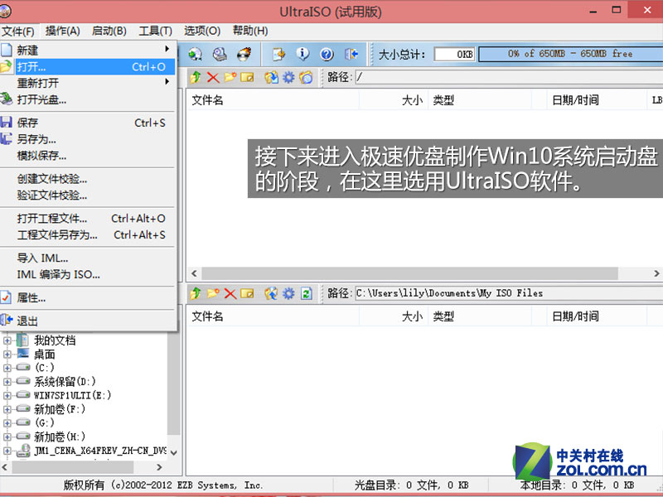This screenshot has width=663, height=497.
Task: Expand the (G:) drive node
Action: click(x=7, y=422)
